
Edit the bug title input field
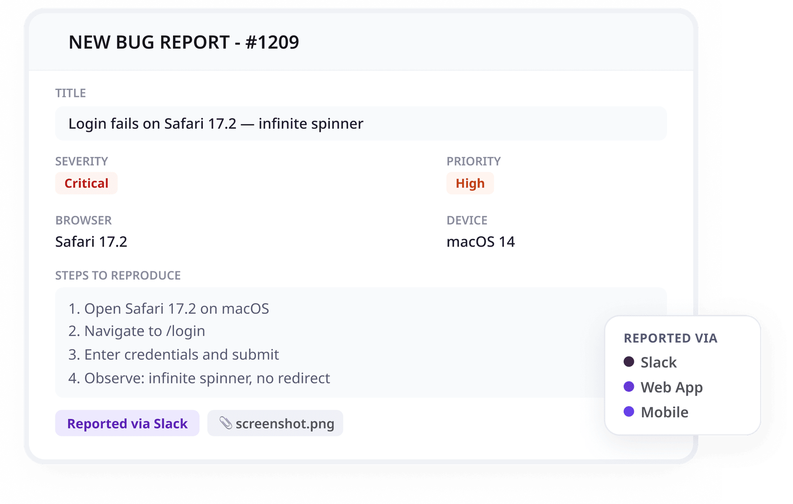tap(361, 123)
